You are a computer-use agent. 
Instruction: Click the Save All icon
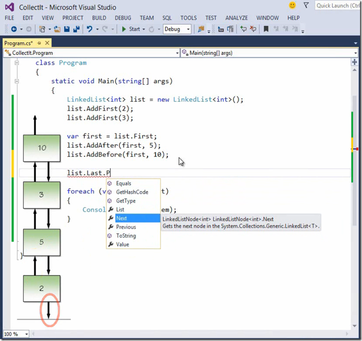(77, 29)
